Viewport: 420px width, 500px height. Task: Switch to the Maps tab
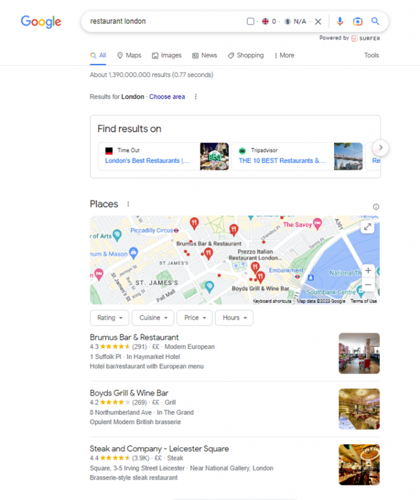[129, 56]
